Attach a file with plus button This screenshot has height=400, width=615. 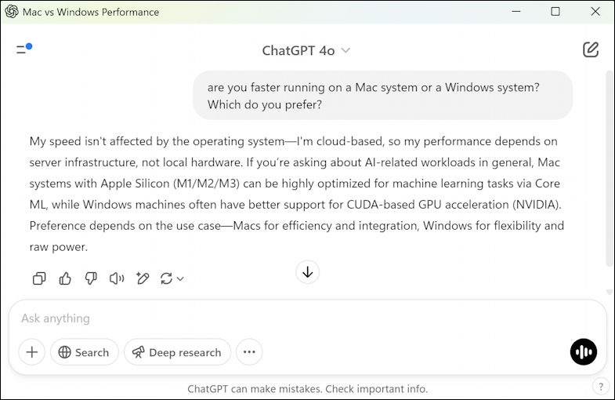(31, 352)
